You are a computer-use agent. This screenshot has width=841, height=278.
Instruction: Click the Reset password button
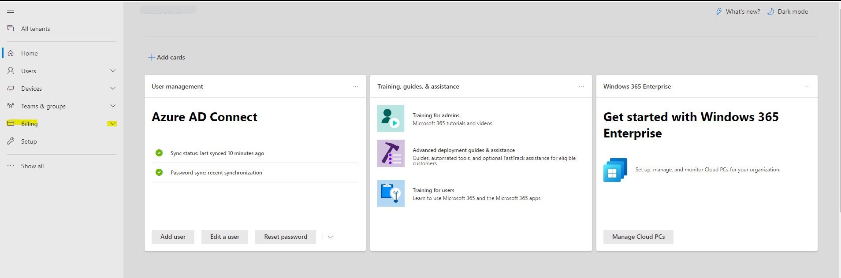tap(286, 237)
